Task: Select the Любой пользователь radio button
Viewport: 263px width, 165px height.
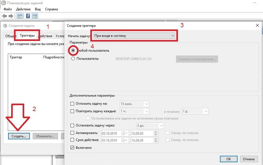Action: tap(73, 50)
